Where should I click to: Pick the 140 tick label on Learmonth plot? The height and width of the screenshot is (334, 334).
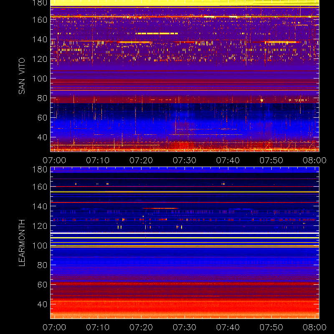(x=40, y=206)
